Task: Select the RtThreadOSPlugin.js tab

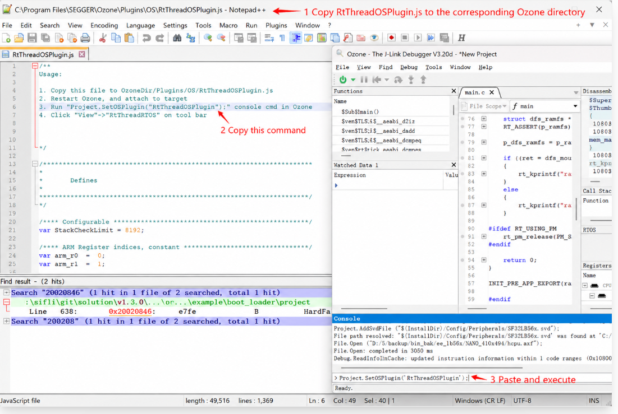Action: [43, 54]
